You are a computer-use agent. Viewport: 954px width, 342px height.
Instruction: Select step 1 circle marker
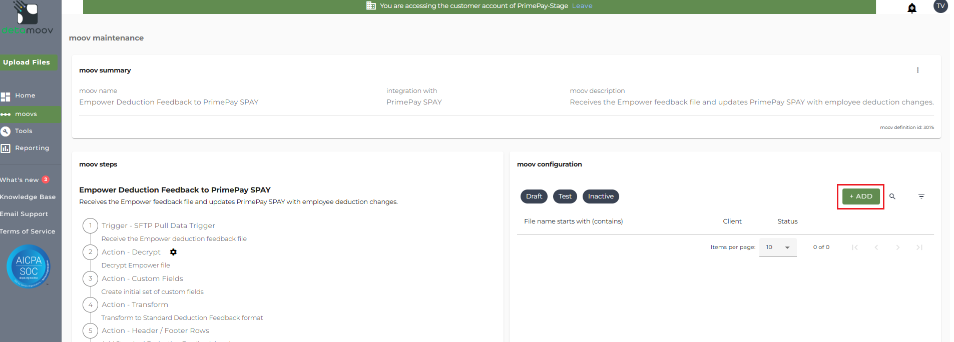pyautogui.click(x=90, y=225)
